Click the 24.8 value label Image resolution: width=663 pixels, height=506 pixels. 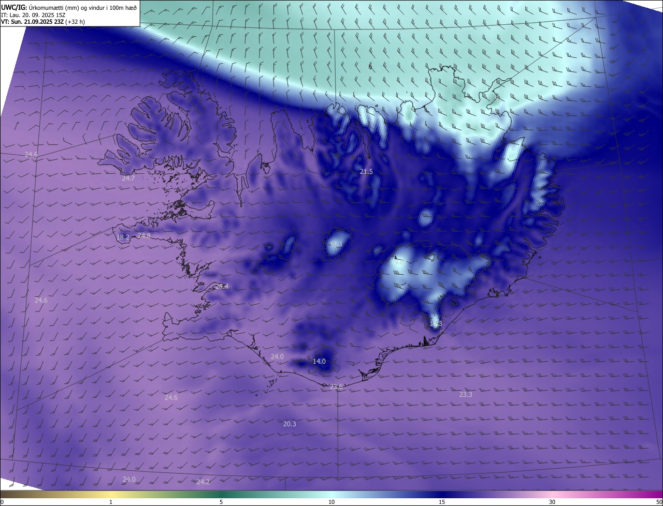(x=144, y=236)
